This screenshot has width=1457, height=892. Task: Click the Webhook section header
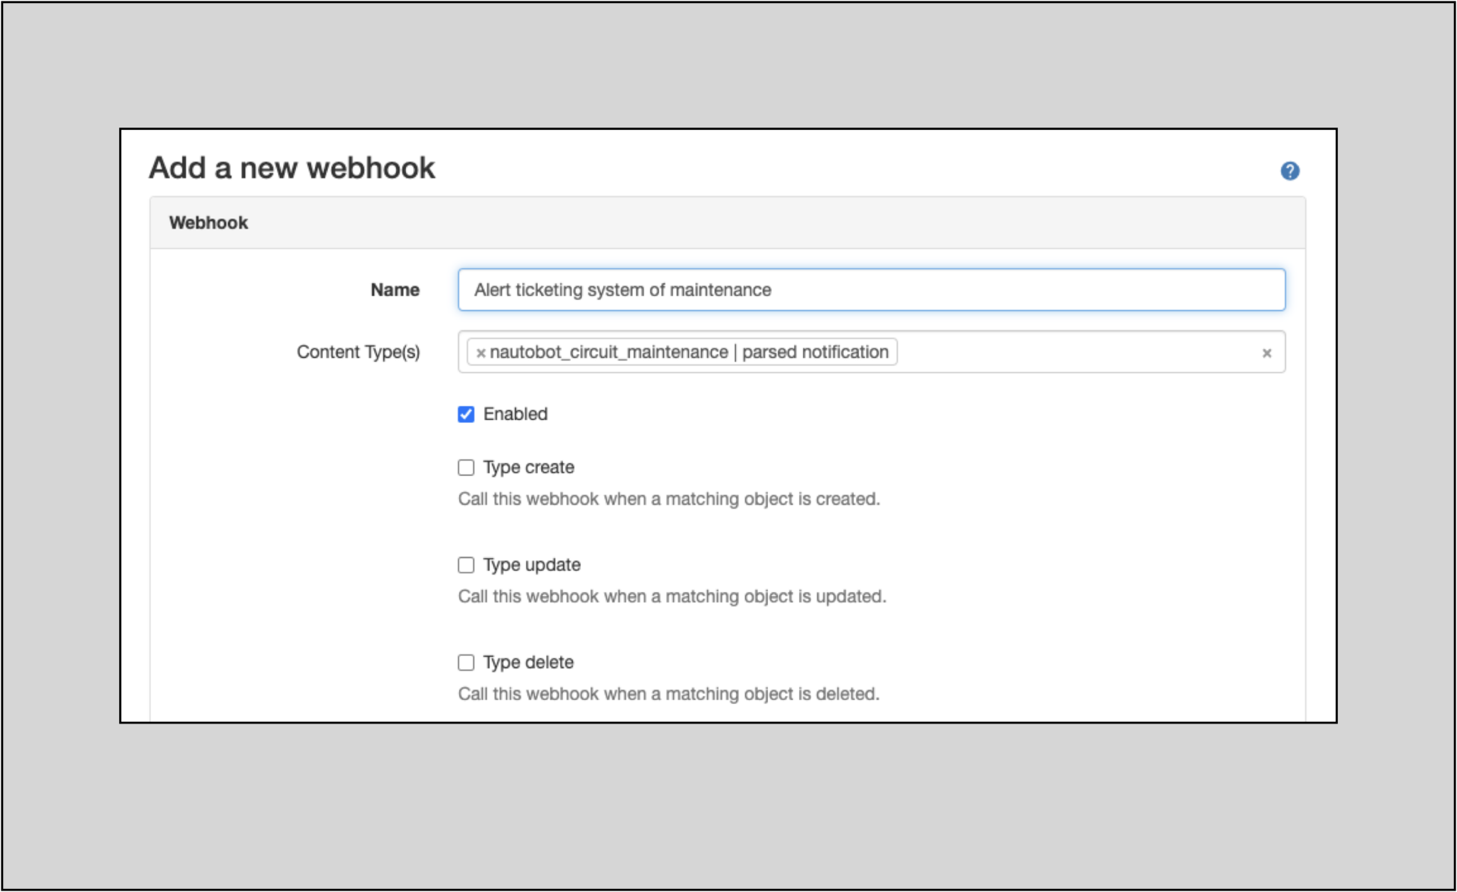point(209,222)
